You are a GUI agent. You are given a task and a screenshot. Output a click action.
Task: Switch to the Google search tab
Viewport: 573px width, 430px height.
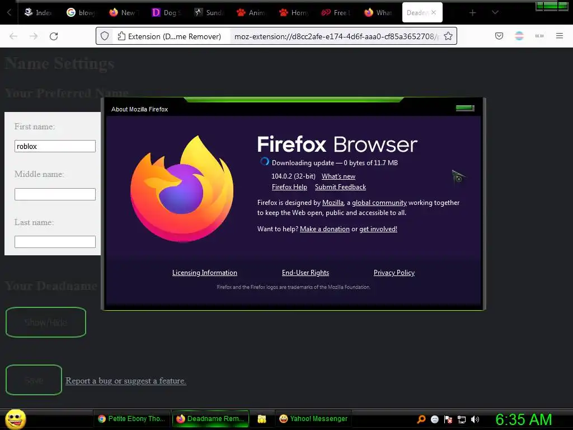[x=81, y=12]
